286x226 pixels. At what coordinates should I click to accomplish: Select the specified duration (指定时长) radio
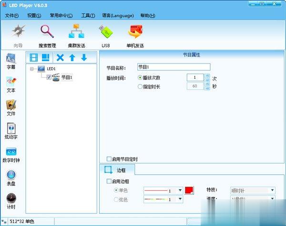[x=140, y=86]
